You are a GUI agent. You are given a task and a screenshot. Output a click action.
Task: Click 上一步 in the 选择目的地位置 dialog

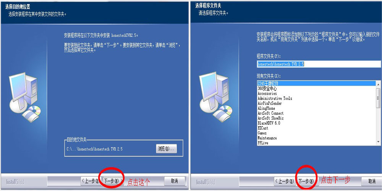pyautogui.click(x=91, y=181)
